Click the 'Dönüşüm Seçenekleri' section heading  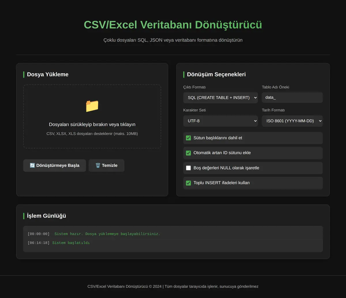(216, 74)
